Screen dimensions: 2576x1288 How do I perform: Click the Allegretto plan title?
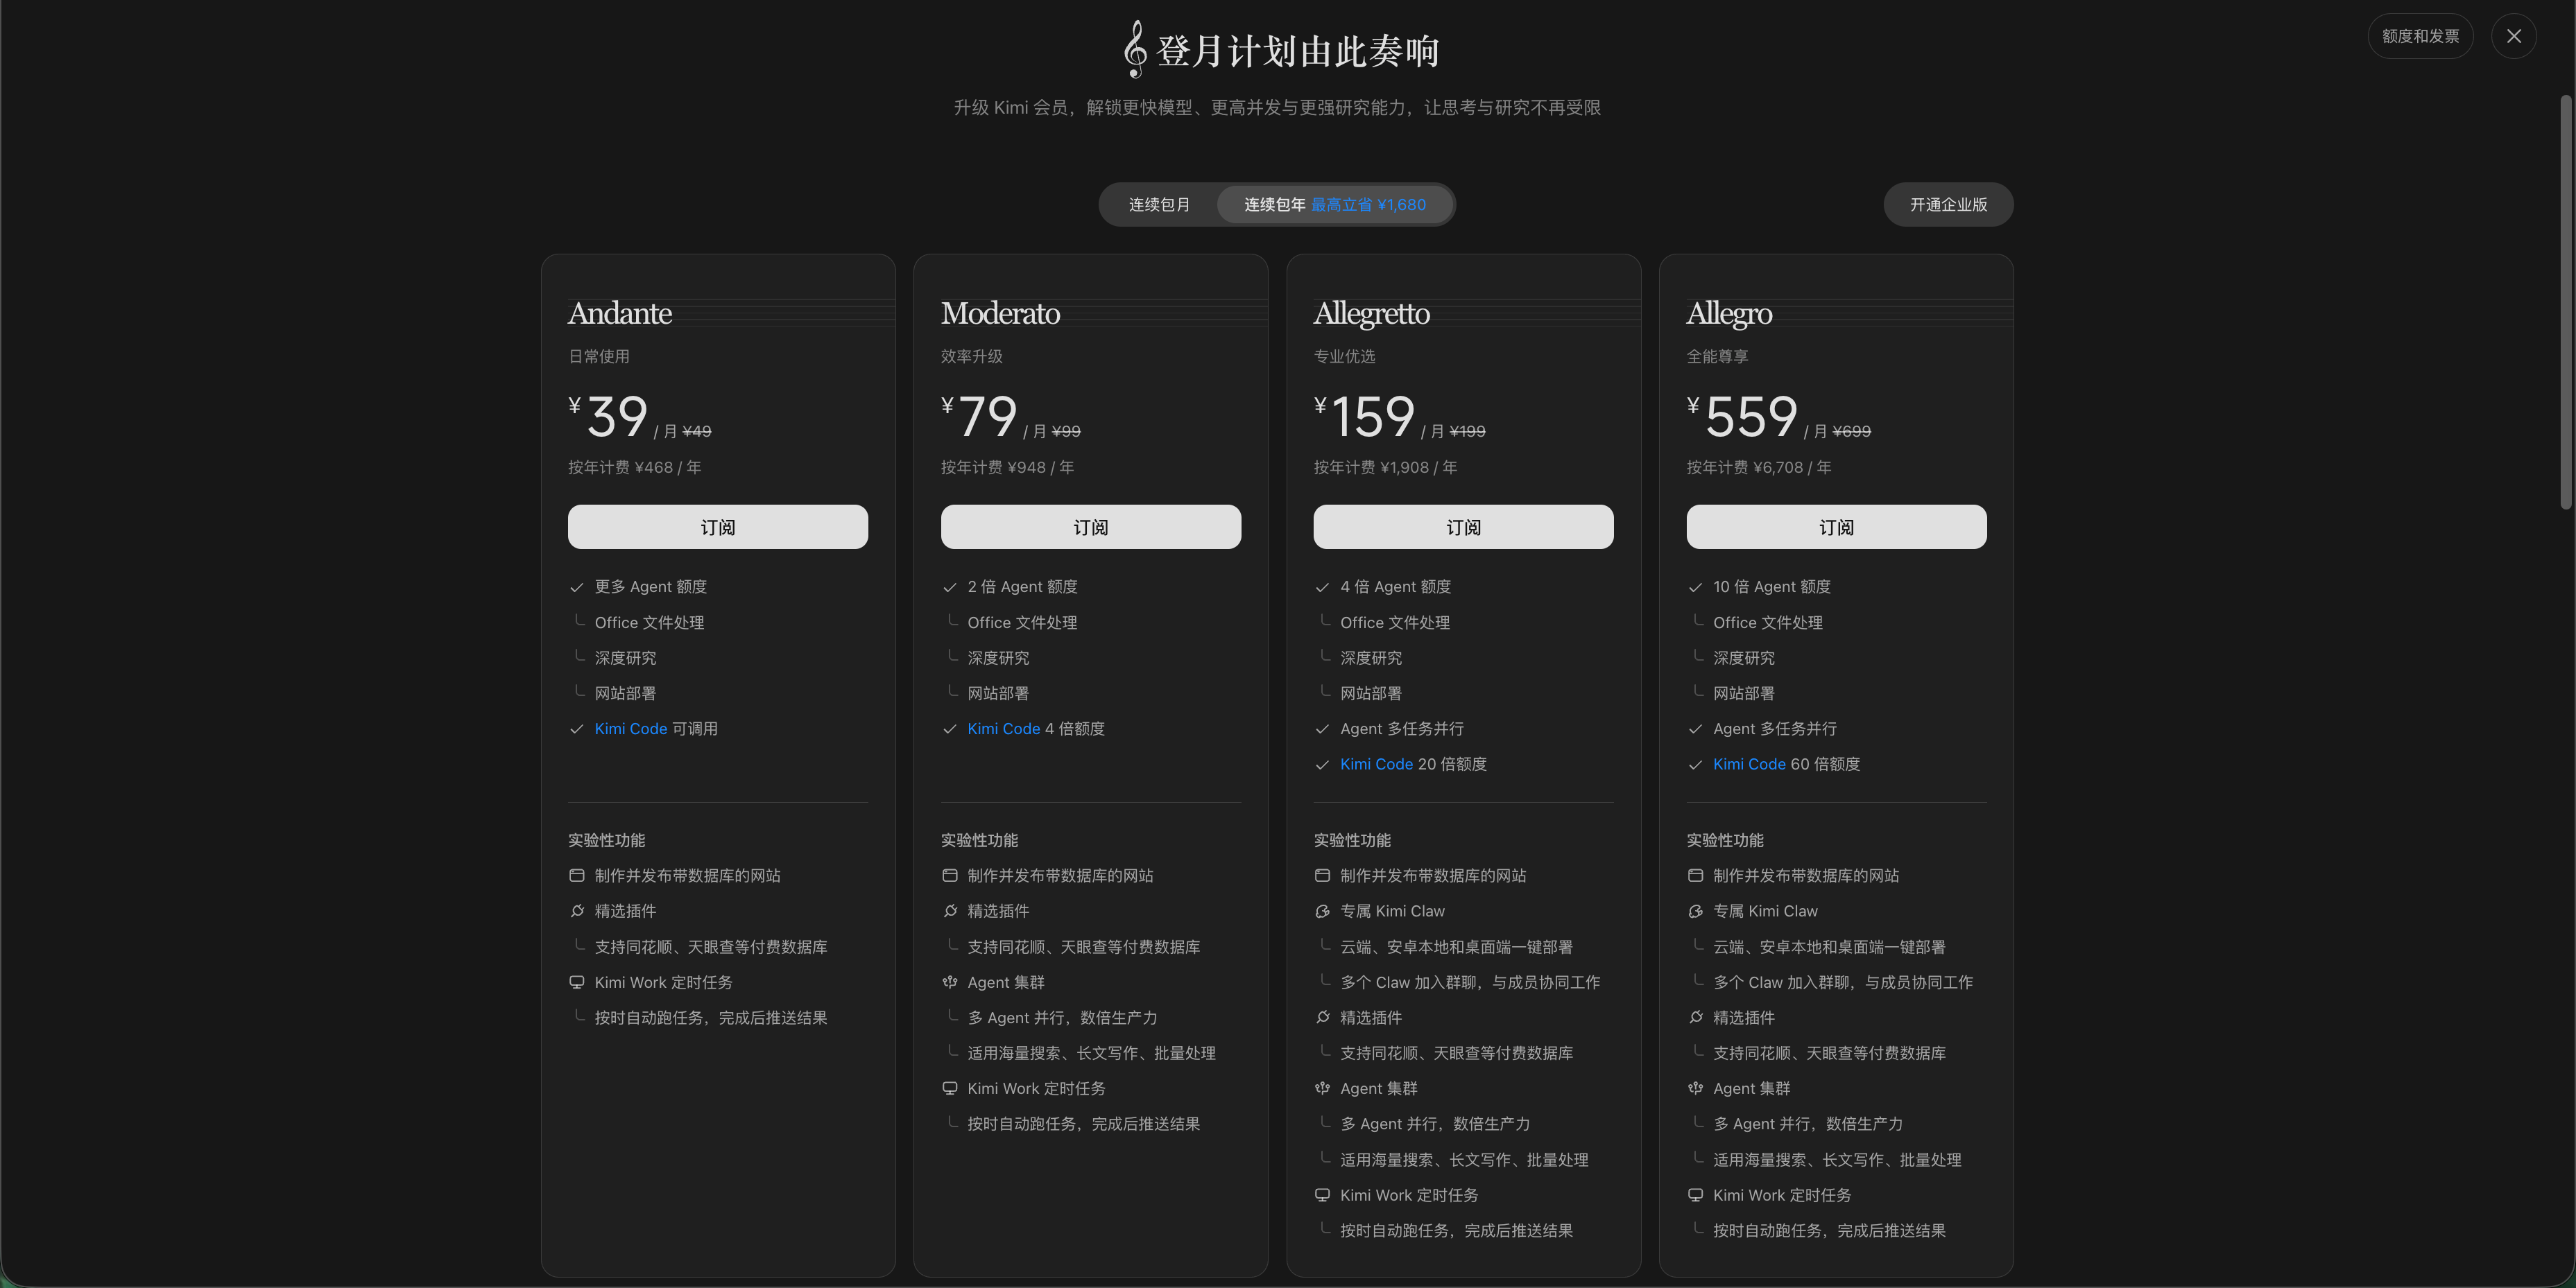pos(1372,314)
